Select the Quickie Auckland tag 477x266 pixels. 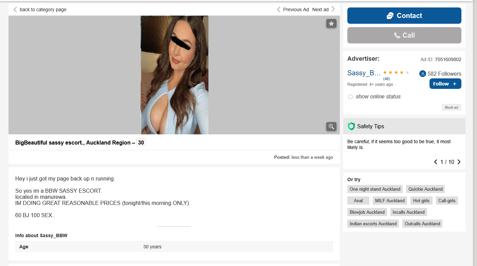[425, 189]
